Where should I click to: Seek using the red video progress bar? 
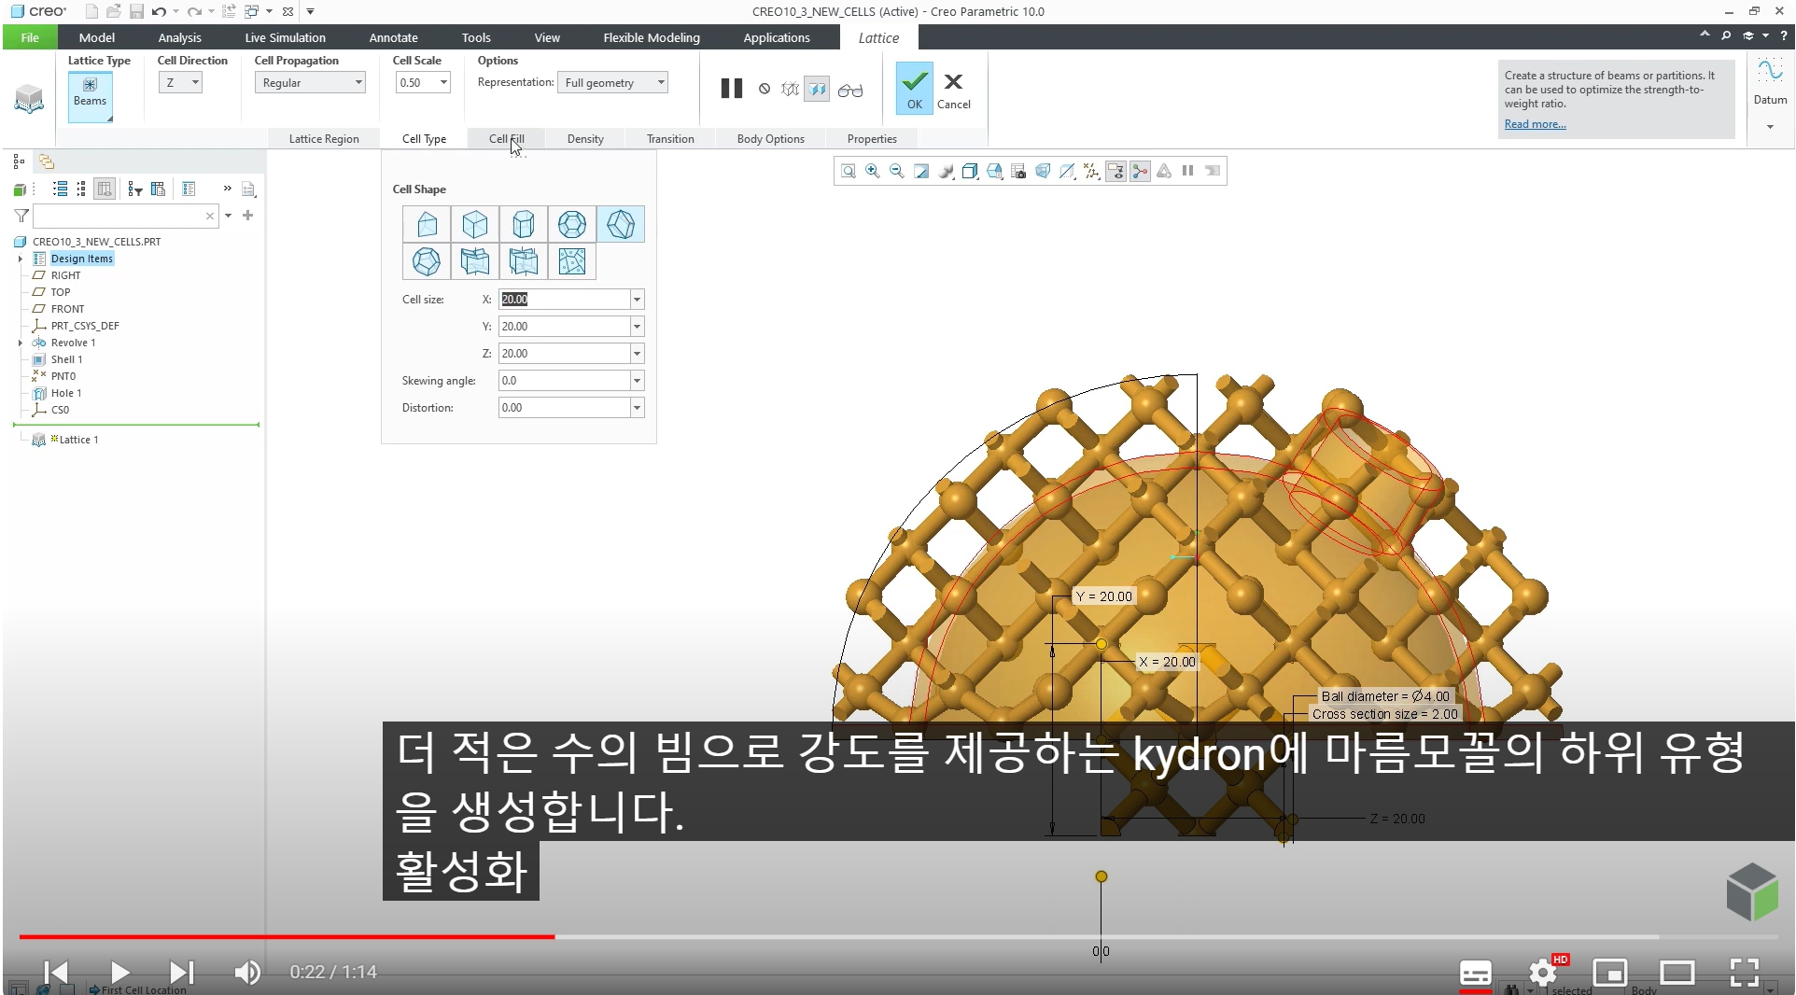(287, 936)
